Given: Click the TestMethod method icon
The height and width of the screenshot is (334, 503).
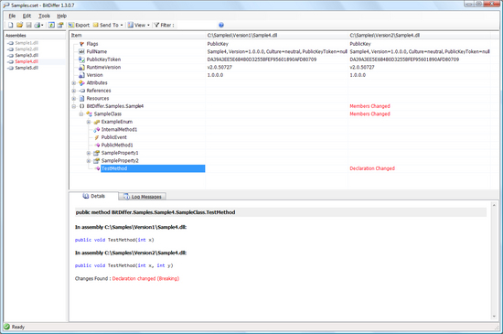Looking at the screenshot, I should [x=97, y=168].
